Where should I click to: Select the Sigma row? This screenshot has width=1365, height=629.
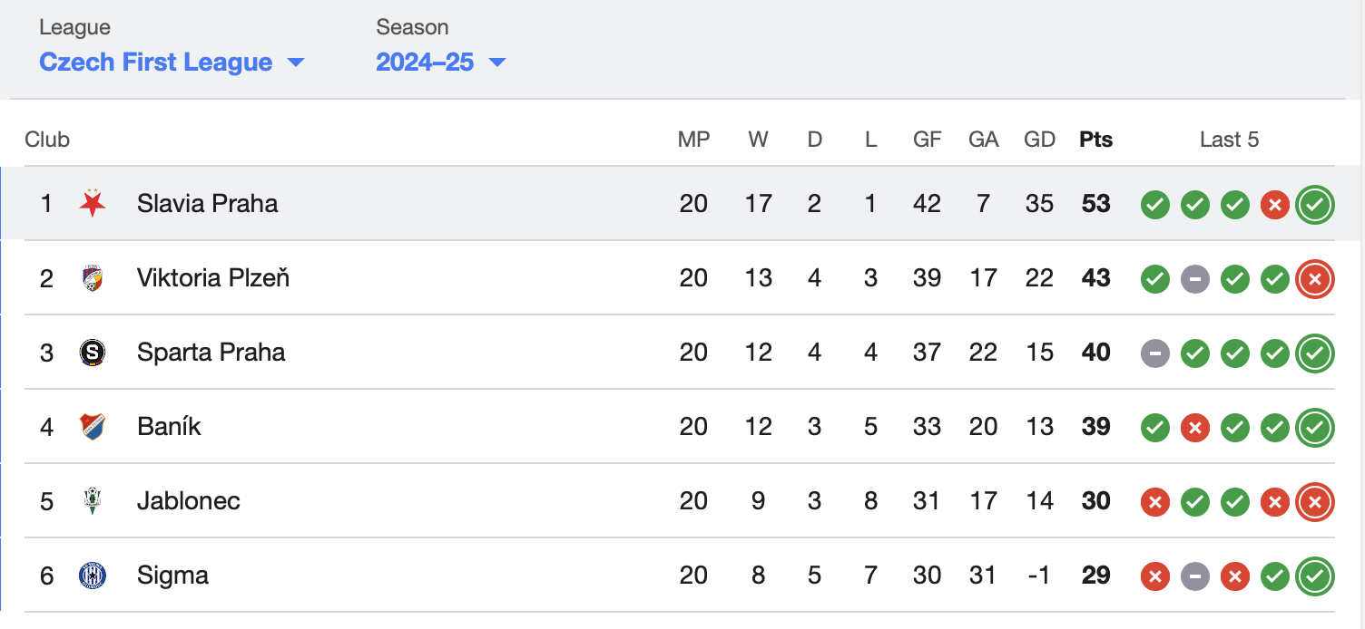coord(681,576)
